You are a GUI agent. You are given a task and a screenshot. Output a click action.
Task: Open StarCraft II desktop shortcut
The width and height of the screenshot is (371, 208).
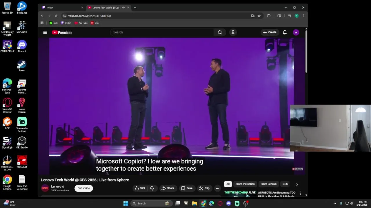coord(22,27)
